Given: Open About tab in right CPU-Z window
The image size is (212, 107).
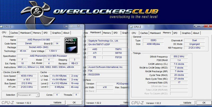Looking at the screenshot, I should click(x=196, y=33).
